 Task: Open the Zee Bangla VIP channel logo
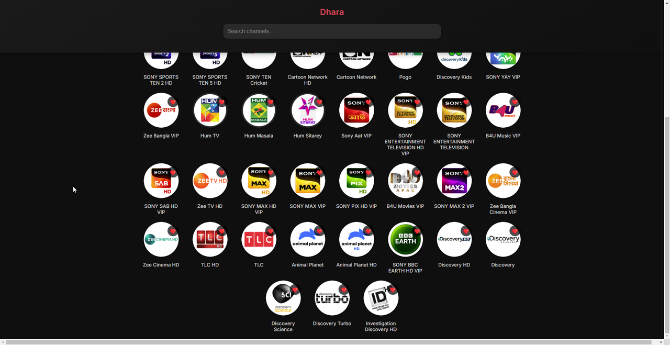point(161,110)
